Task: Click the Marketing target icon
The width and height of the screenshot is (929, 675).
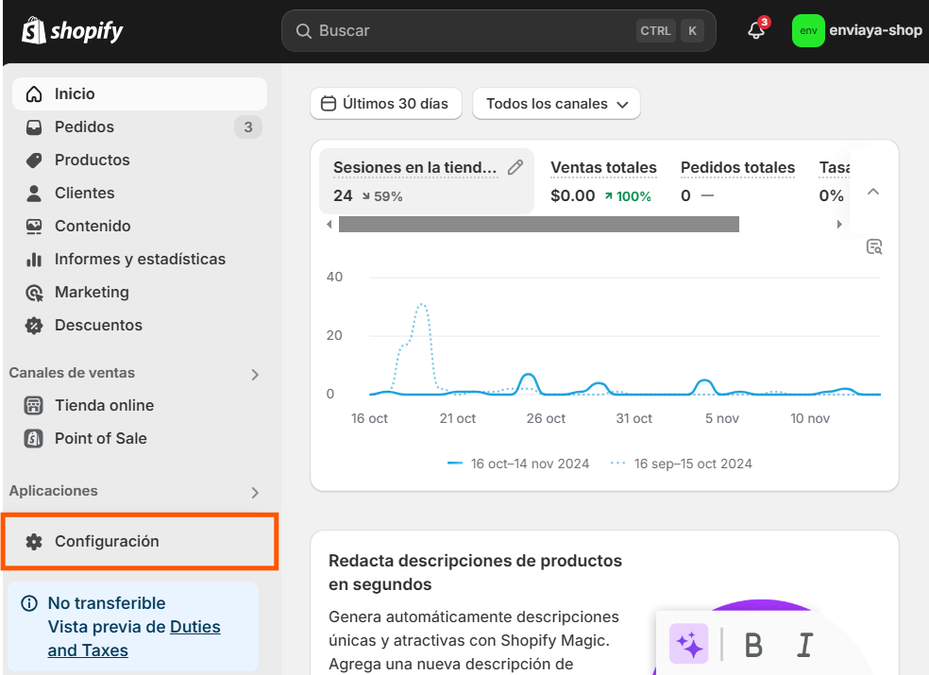Action: [x=34, y=293]
